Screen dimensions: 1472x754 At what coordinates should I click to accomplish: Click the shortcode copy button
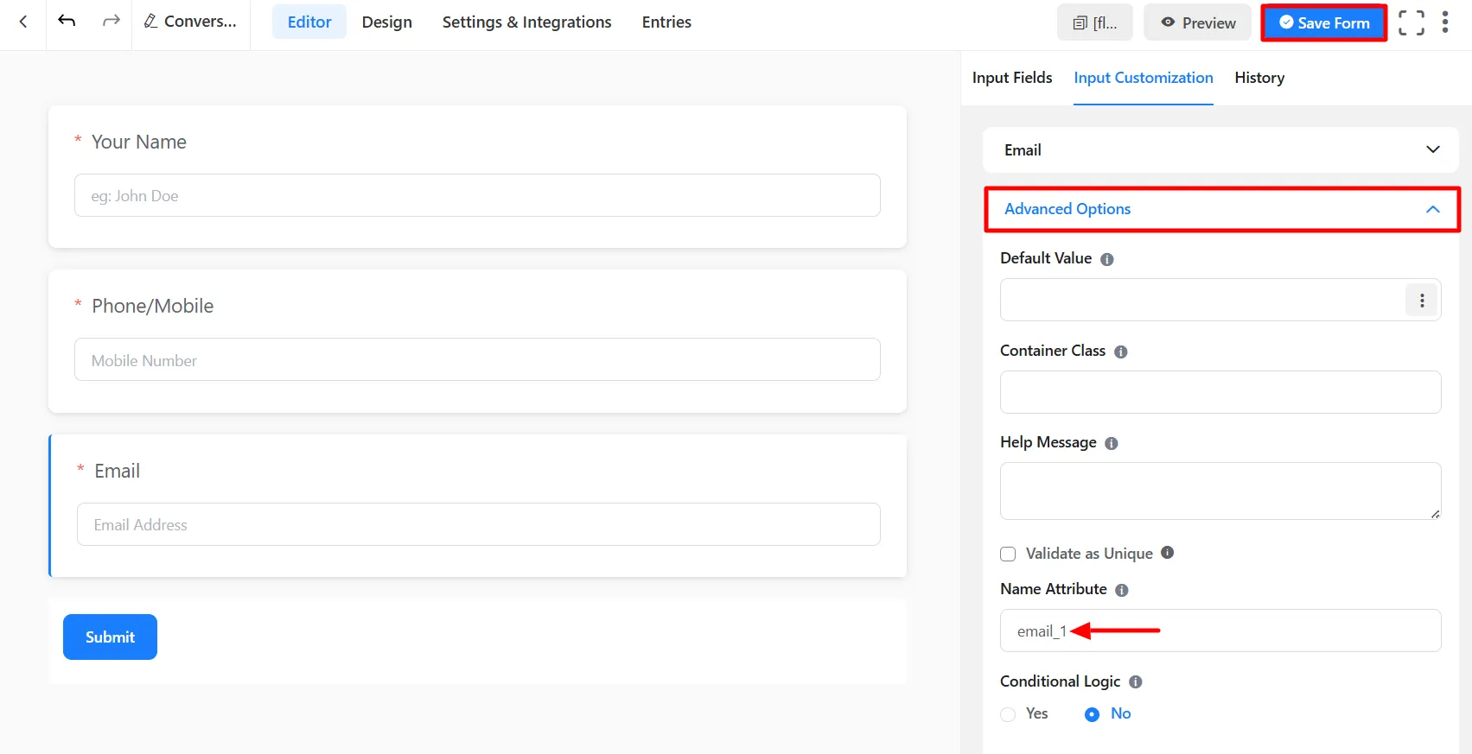[1094, 23]
